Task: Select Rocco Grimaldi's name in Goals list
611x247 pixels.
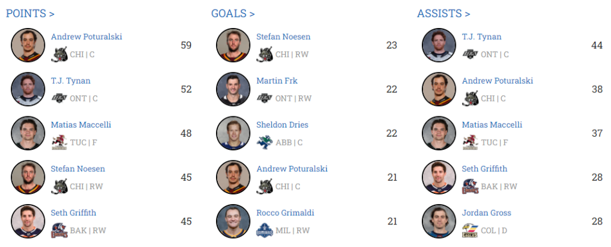Action: (285, 213)
